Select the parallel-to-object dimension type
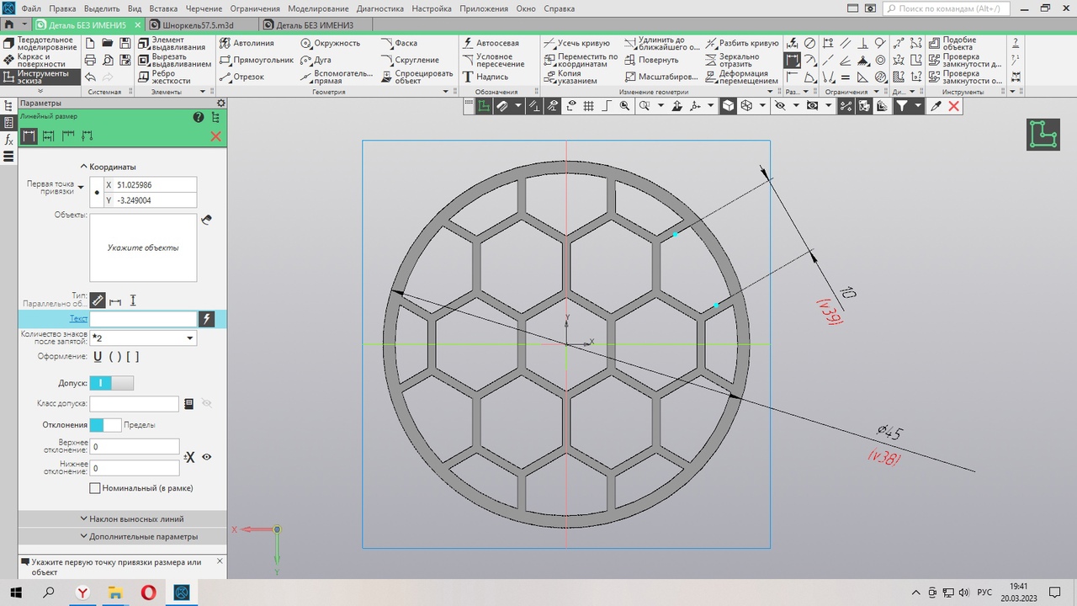 coord(98,300)
